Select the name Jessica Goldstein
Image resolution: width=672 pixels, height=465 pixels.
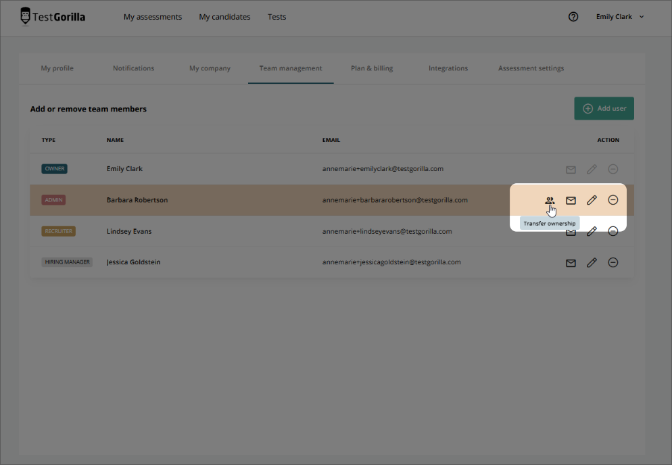[133, 262]
